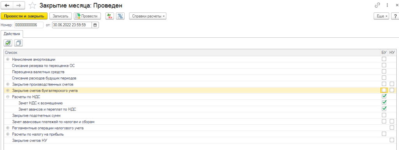Tick НУ for Регламентные операции налогового учета
Image resolution: width=399 pixels, height=150 pixels.
pos(392,128)
